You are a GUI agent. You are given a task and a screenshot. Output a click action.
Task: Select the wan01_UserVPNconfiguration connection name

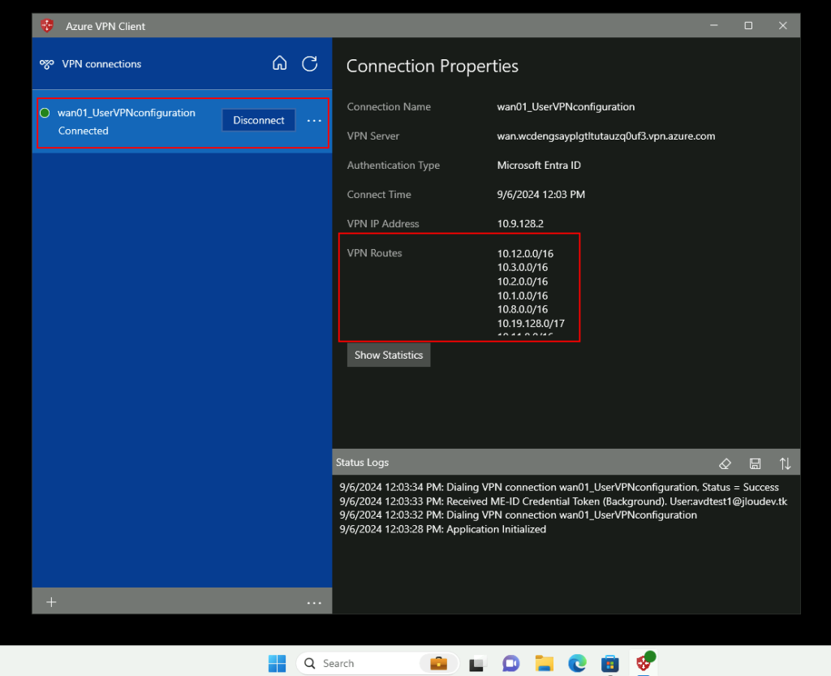[126, 113]
